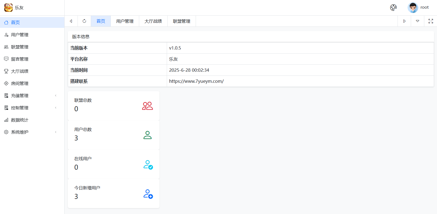Screen dimensions: 437x214
Task: Expand the 控制管理 sidebar submenu
Action: click(x=20, y=108)
